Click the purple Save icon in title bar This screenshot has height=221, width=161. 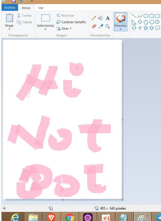pyautogui.click(x=13, y=1)
